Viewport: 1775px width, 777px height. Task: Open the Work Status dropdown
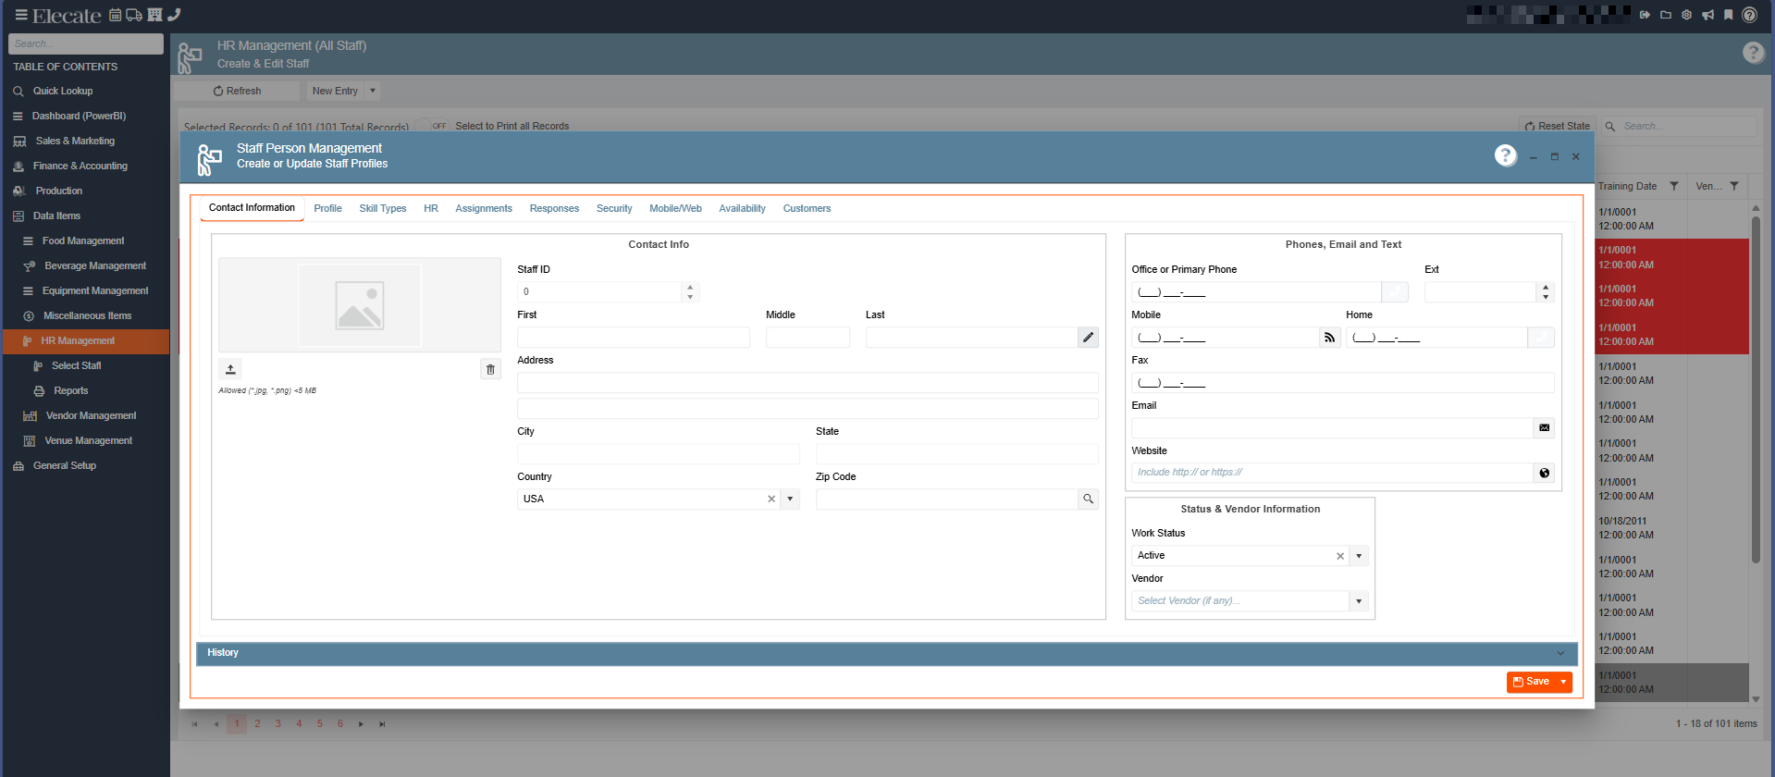coord(1359,556)
